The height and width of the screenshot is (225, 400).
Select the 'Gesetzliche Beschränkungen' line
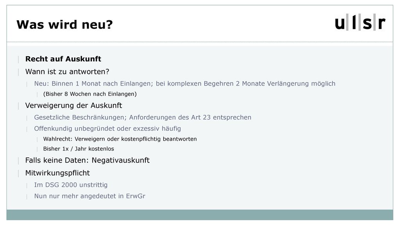coord(143,117)
